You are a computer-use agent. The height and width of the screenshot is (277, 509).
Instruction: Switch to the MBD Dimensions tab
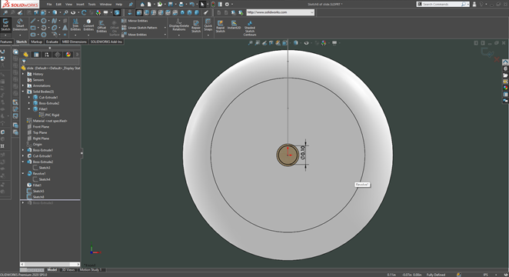point(75,42)
